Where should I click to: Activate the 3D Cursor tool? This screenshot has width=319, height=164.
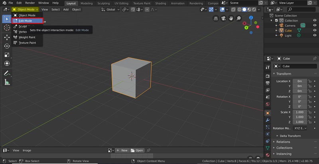(7, 28)
